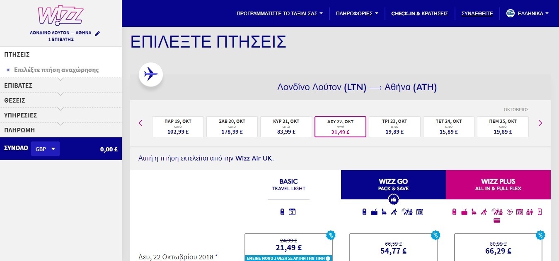Click discount percent badge on 21,49 £ fare
The image size is (559, 261).
click(331, 235)
